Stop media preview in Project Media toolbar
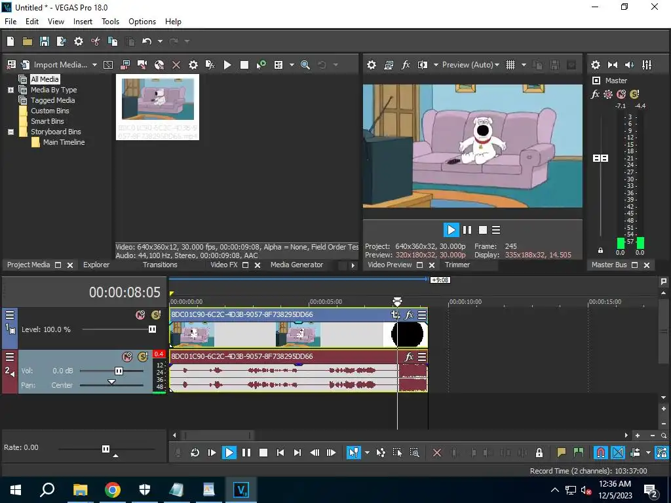The height and width of the screenshot is (503, 671). coord(244,65)
